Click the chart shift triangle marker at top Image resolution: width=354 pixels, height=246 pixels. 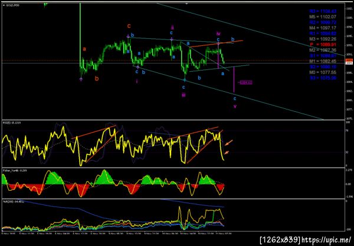point(186,4)
